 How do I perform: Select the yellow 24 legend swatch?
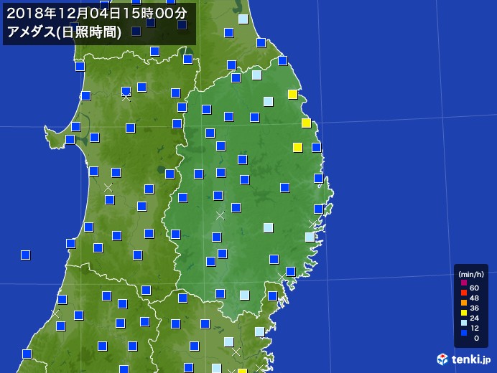coord(464,313)
